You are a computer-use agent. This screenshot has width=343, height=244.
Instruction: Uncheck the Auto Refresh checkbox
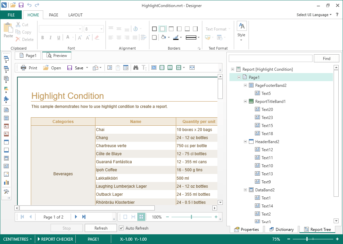click(121, 228)
